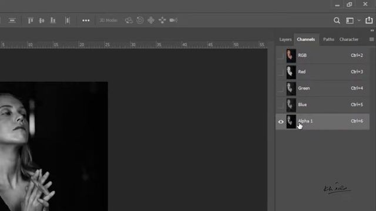Minimize the Photoshop window

point(337,5)
